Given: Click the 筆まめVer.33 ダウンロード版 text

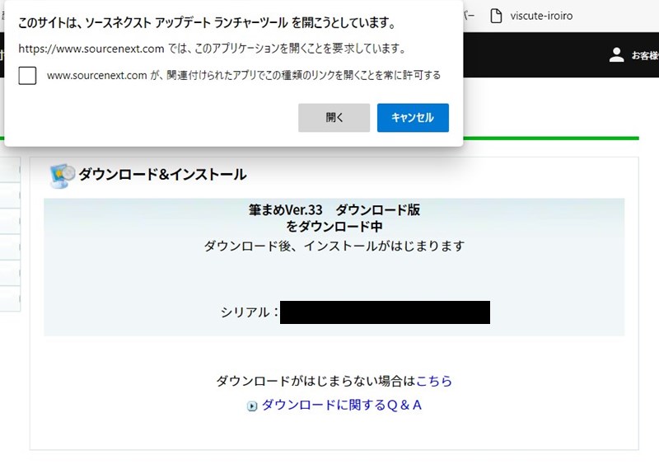Looking at the screenshot, I should click(x=334, y=210).
